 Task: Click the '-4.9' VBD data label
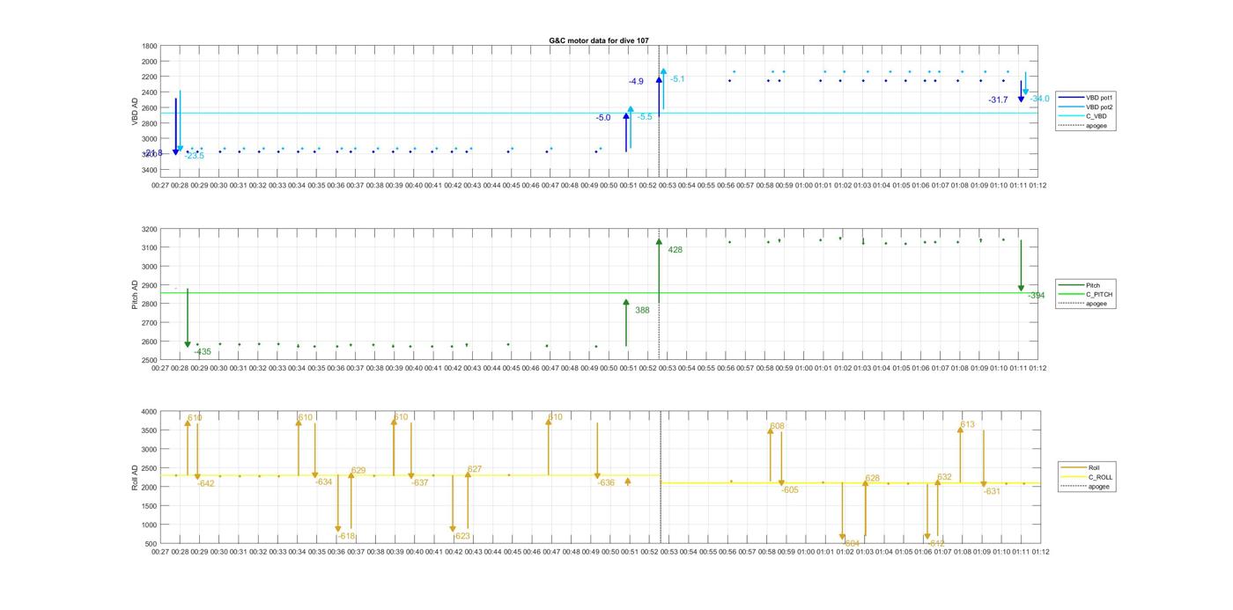click(x=636, y=82)
